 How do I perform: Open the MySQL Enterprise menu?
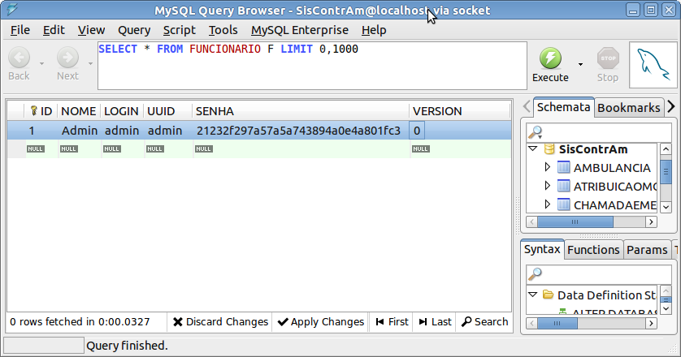[x=300, y=30]
